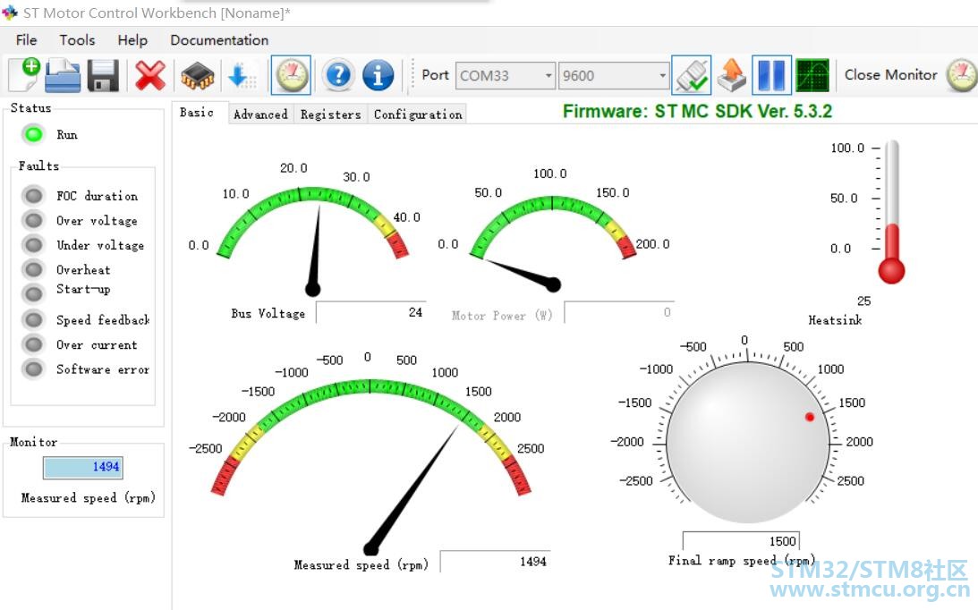Viewport: 978px width, 610px height.
Task: Click the Heatsink label
Action: [x=835, y=320]
